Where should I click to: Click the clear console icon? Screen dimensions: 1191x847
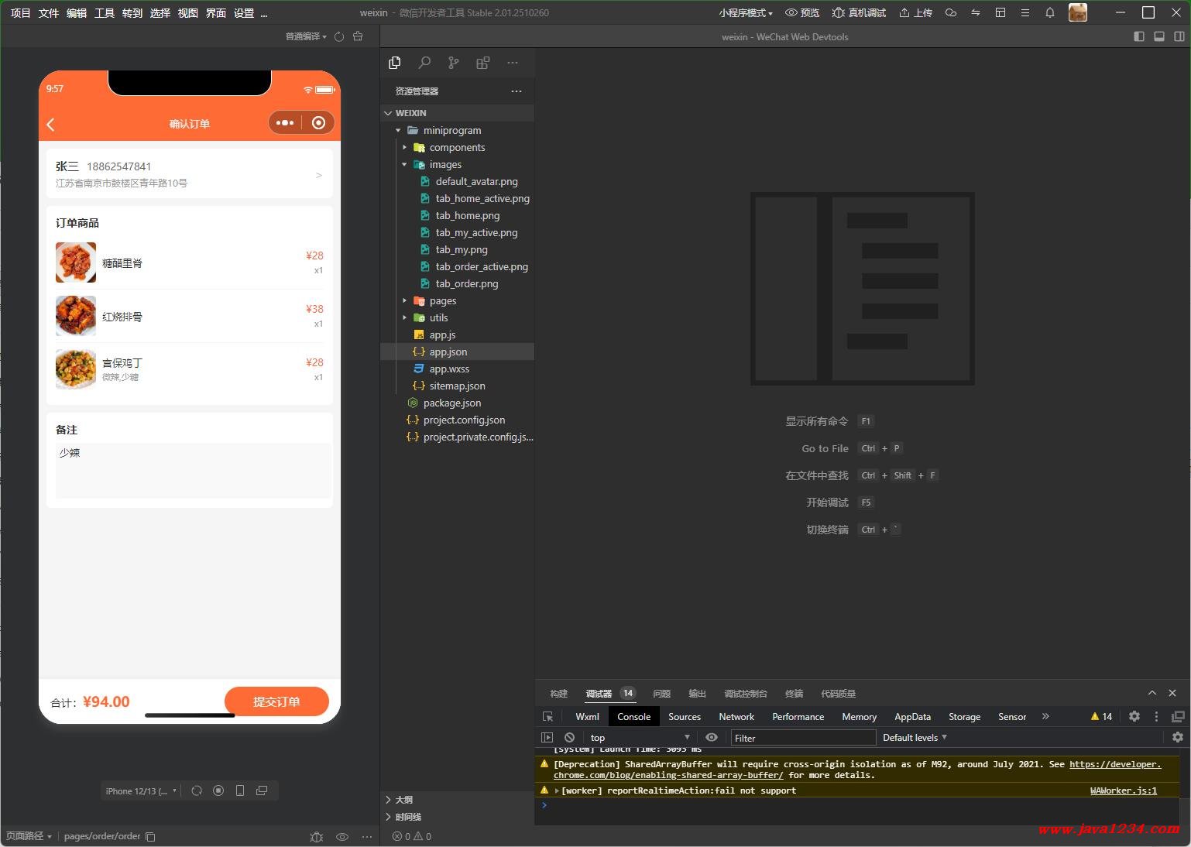click(569, 738)
